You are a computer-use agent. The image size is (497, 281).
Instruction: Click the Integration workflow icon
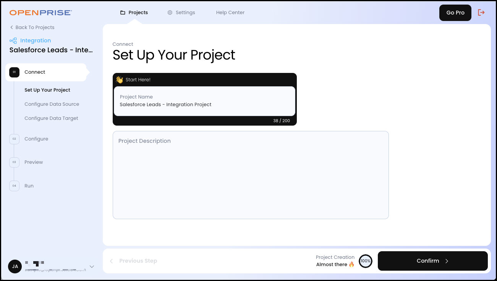coord(13,40)
